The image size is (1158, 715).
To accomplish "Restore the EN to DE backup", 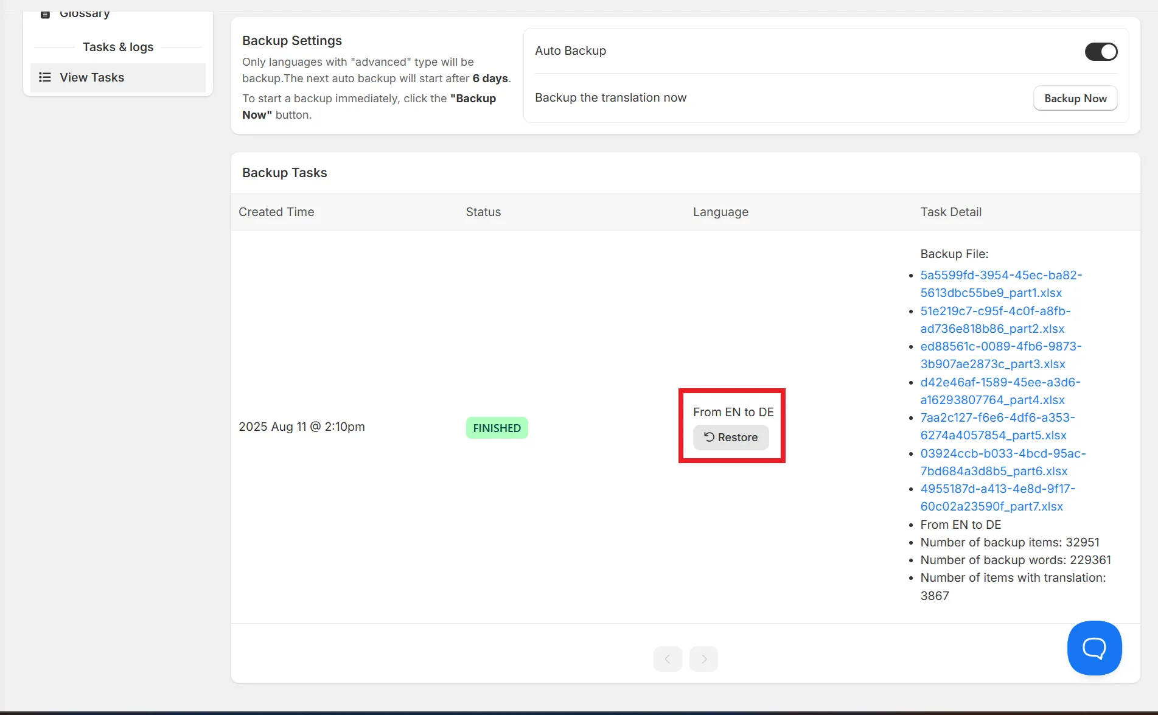I will [731, 438].
